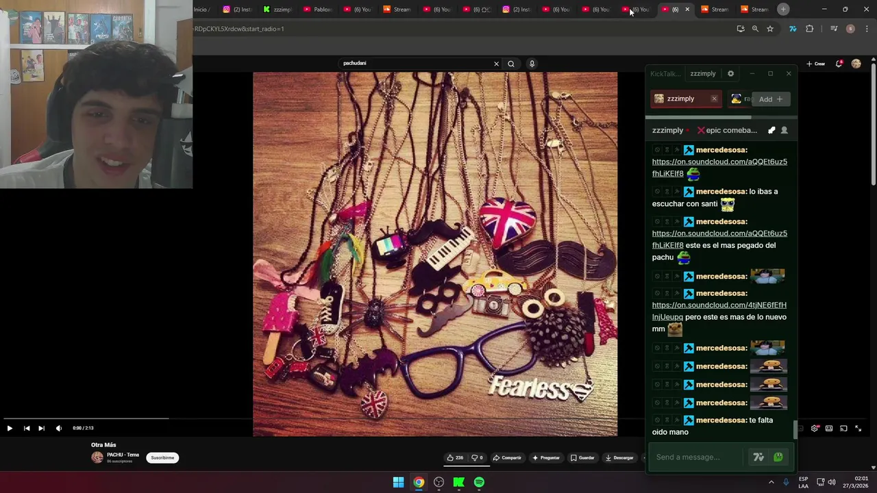Play the YouTube video
The height and width of the screenshot is (493, 877).
pos(10,428)
